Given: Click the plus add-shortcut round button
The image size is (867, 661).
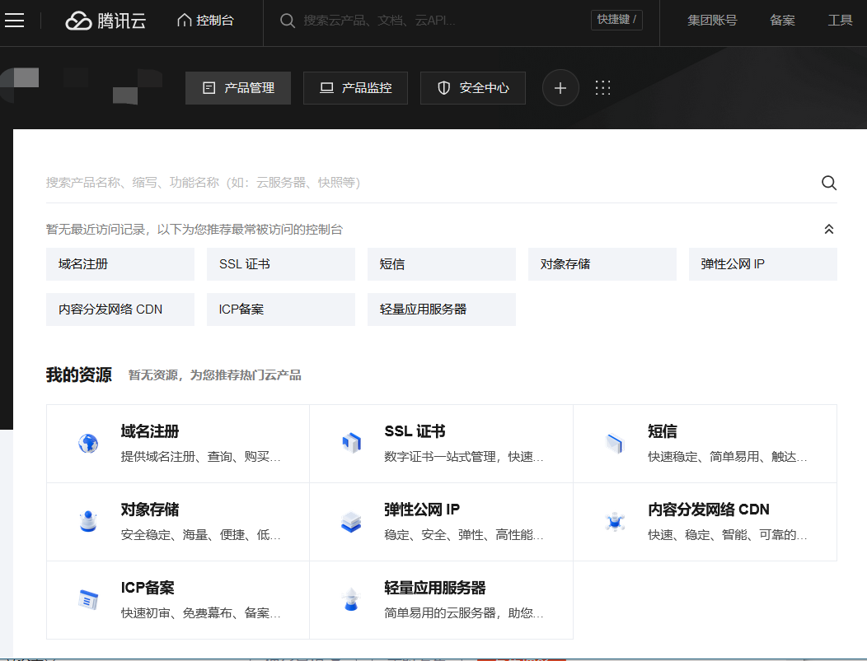Looking at the screenshot, I should tap(560, 88).
